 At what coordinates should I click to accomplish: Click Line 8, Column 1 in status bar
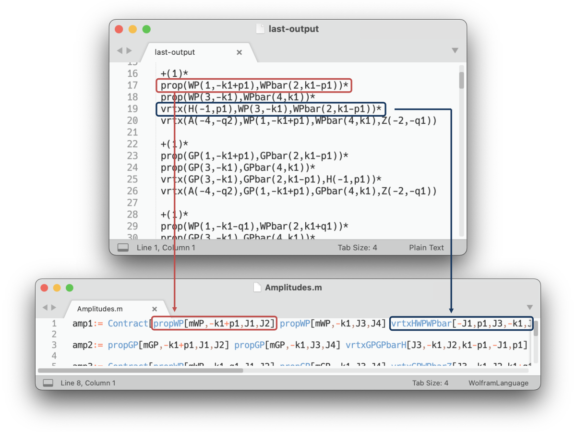(x=88, y=383)
